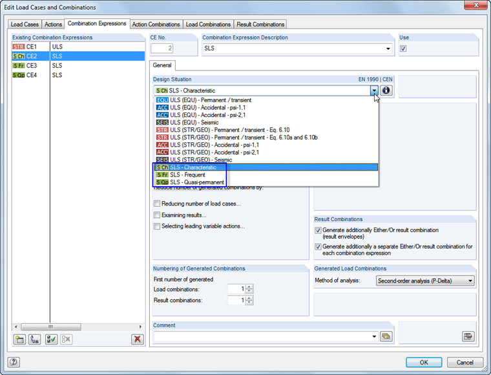
Task: Select ULS (EQU) - Permanent / transient
Action: (266, 100)
